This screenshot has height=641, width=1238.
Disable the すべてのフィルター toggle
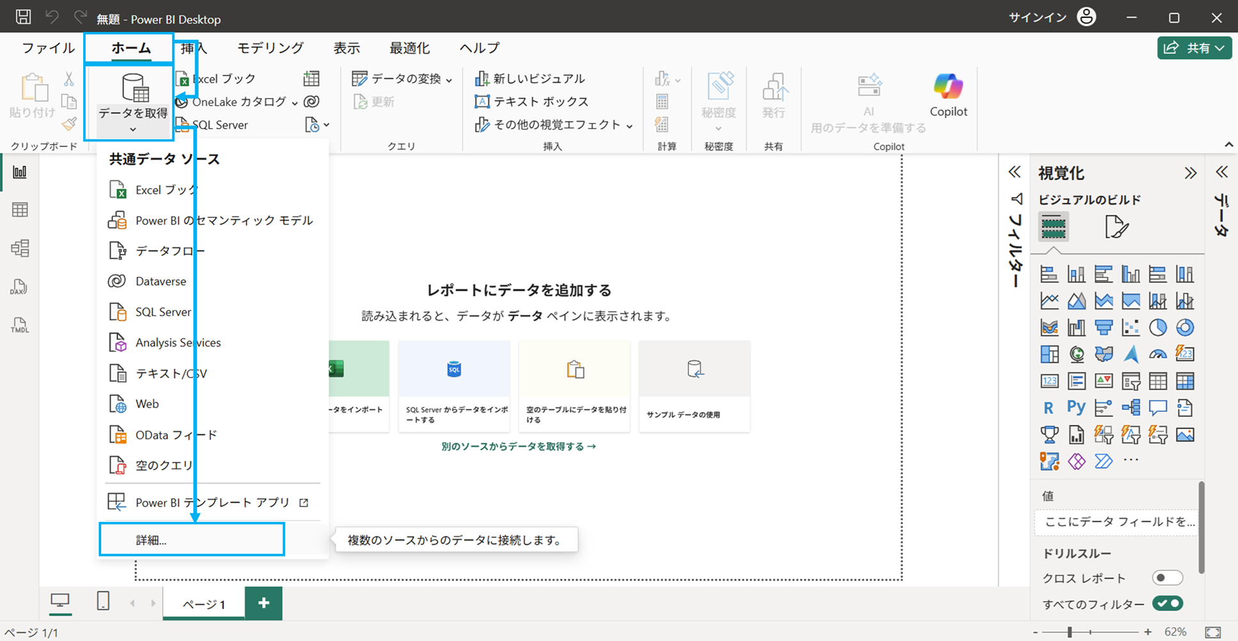click(x=1167, y=603)
